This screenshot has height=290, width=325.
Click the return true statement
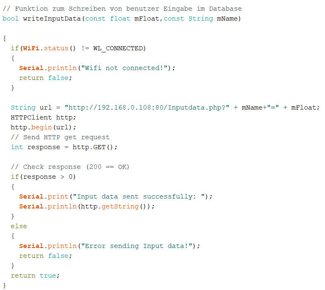click(35, 276)
